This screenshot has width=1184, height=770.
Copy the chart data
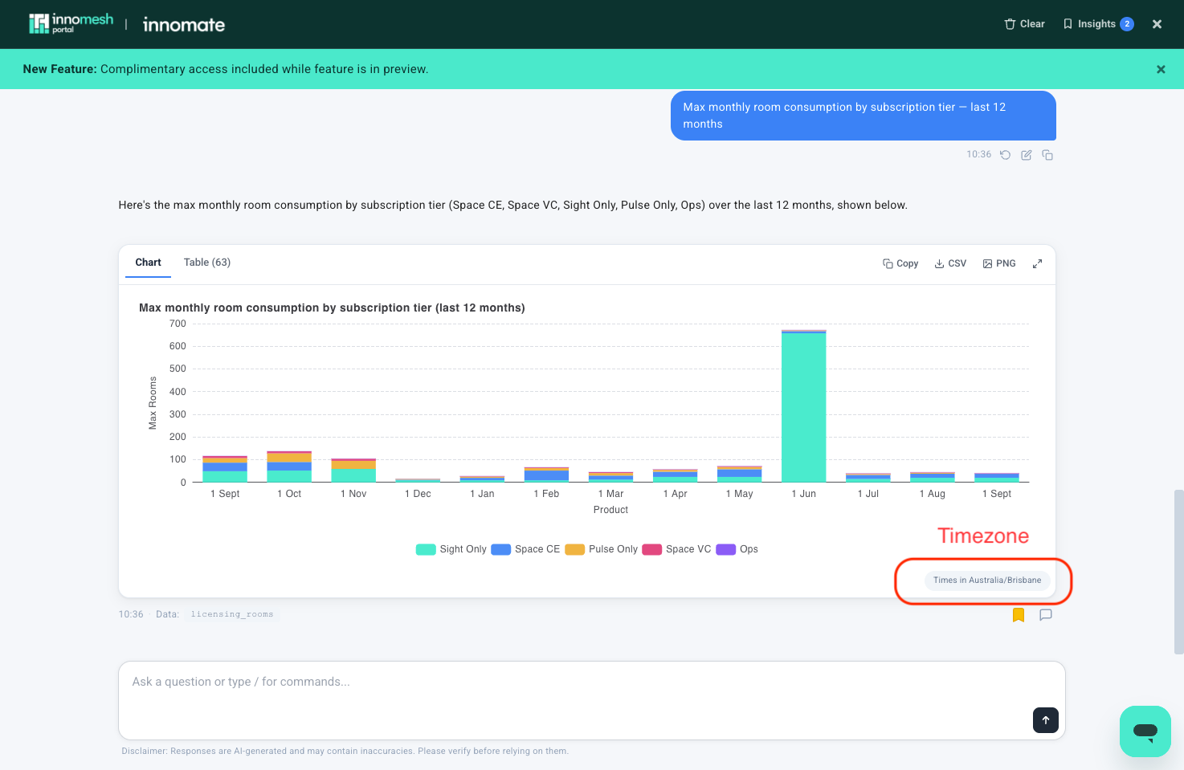(x=900, y=263)
